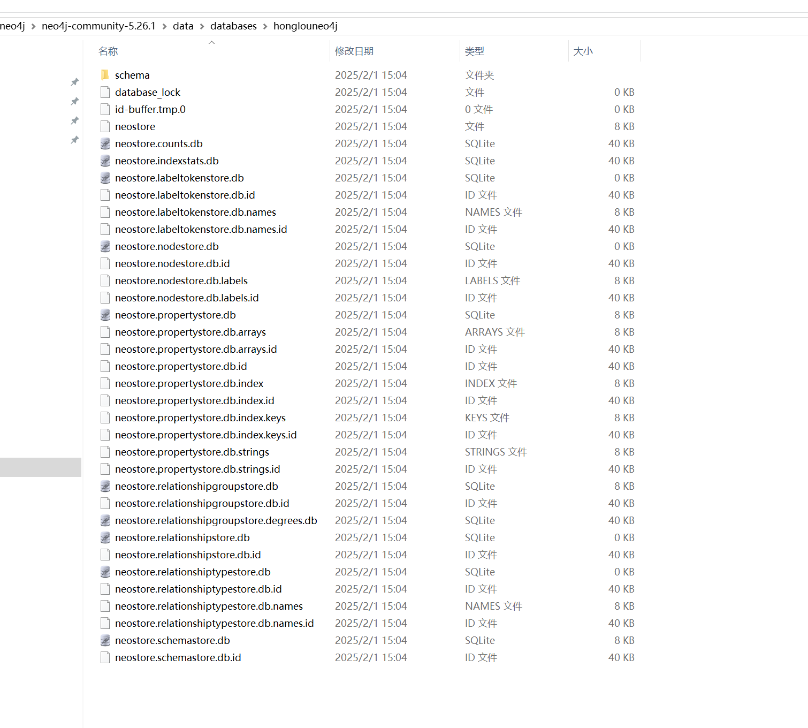Click the second pin icon in sidebar
This screenshot has width=808, height=728.
click(75, 101)
